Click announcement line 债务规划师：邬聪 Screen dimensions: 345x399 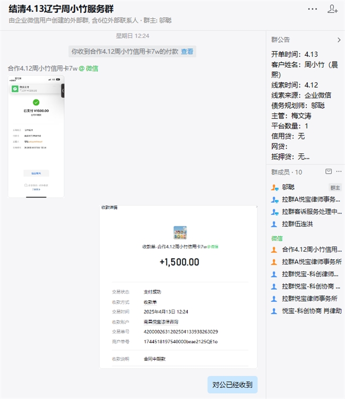298,105
